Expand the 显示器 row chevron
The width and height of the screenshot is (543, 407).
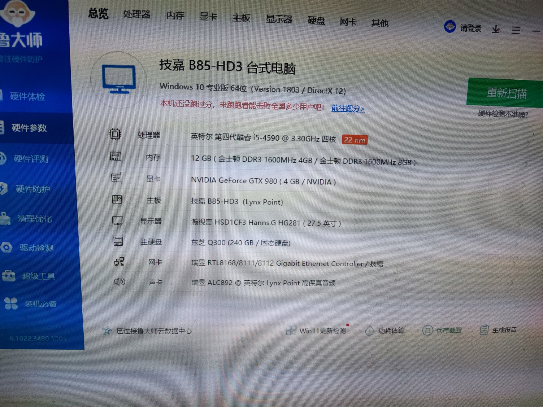point(519,225)
